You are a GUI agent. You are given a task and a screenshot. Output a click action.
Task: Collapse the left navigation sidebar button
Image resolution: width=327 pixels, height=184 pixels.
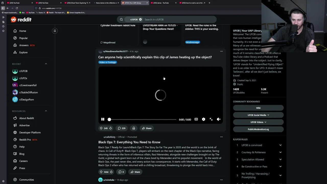55,31
